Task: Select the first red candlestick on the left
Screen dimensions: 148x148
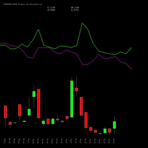Action: point(6,112)
